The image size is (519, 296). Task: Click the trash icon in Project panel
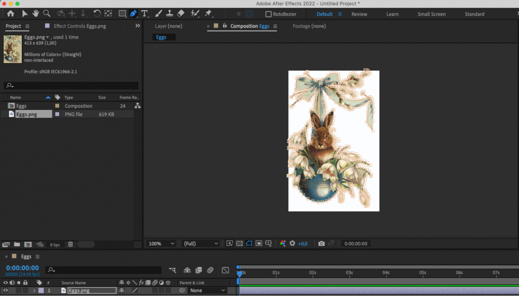click(70, 244)
